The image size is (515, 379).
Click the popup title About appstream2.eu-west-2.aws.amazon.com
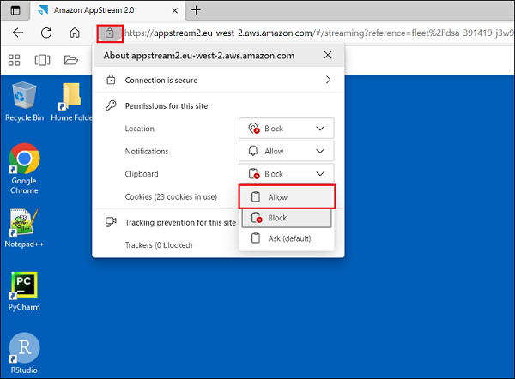(x=199, y=56)
